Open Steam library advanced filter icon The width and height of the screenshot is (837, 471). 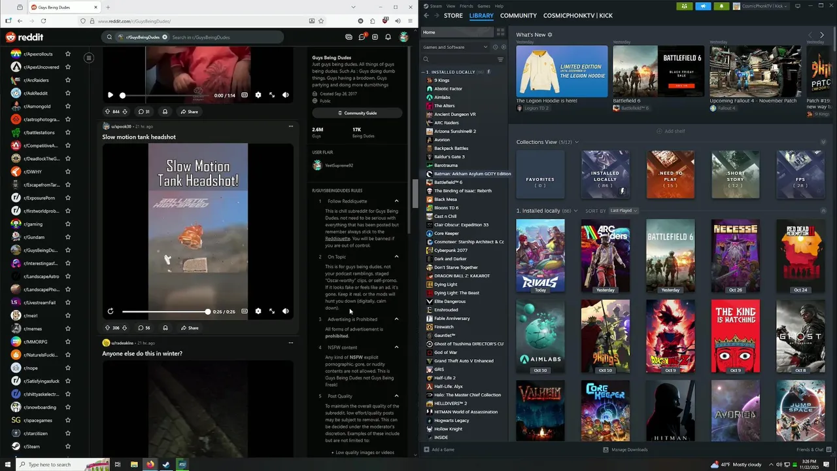pyautogui.click(x=500, y=60)
